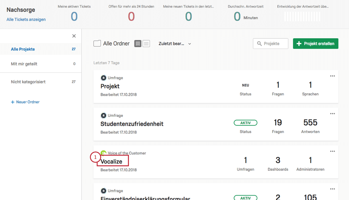The height and width of the screenshot is (200, 349).
Task: Click the Meine neuen Tickets counter
Action: pyautogui.click(x=188, y=16)
